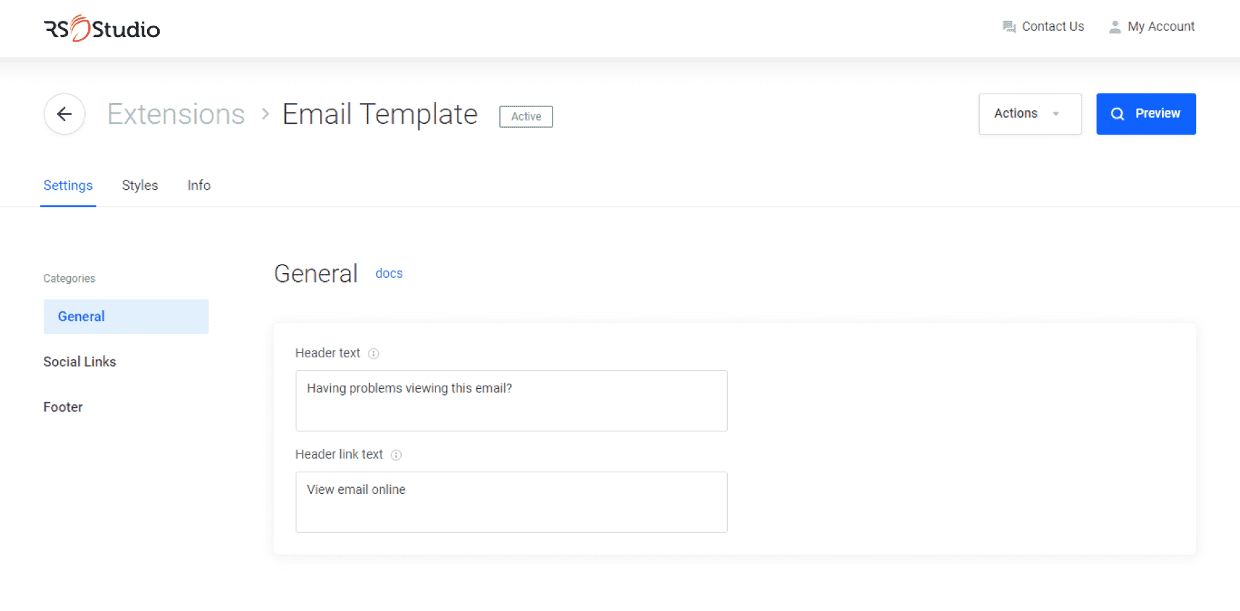Click the Actions dropdown arrow

point(1056,114)
